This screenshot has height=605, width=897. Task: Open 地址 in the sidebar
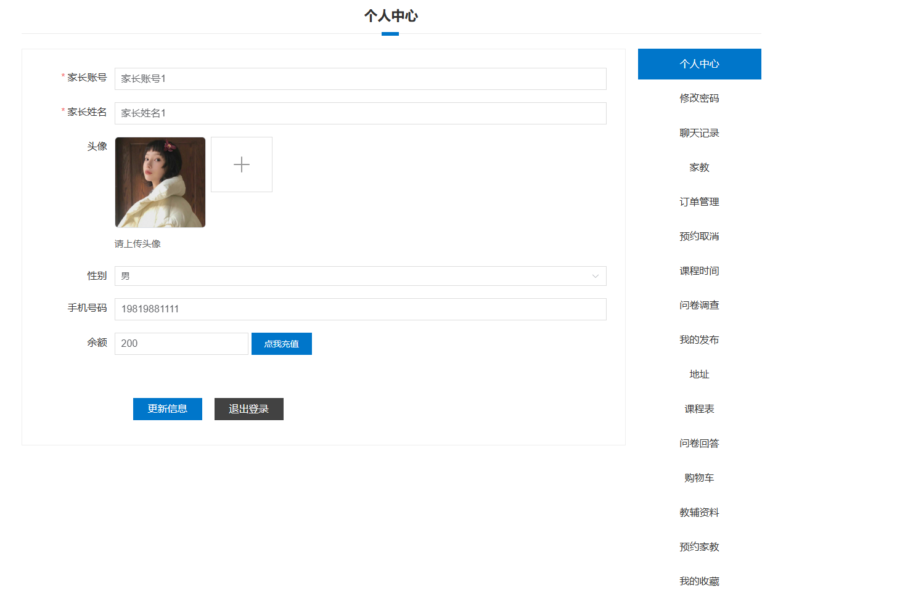click(x=699, y=375)
